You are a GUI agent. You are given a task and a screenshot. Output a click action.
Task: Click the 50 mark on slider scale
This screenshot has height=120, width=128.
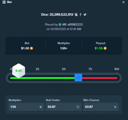pos(64,69)
